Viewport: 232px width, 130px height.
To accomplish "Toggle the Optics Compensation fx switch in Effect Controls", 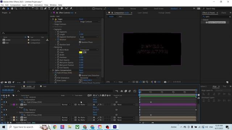I will tap(53, 70).
